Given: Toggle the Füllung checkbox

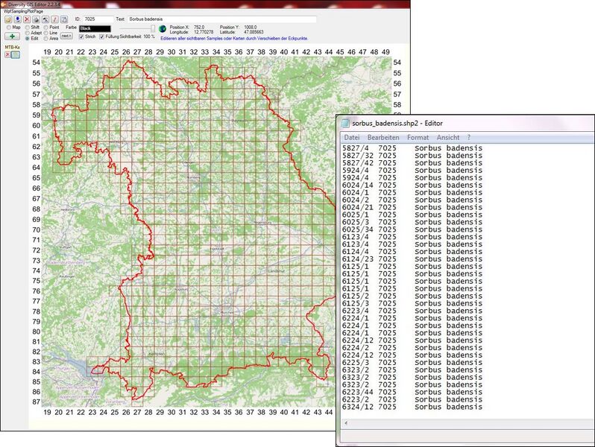Looking at the screenshot, I should click(x=101, y=37).
